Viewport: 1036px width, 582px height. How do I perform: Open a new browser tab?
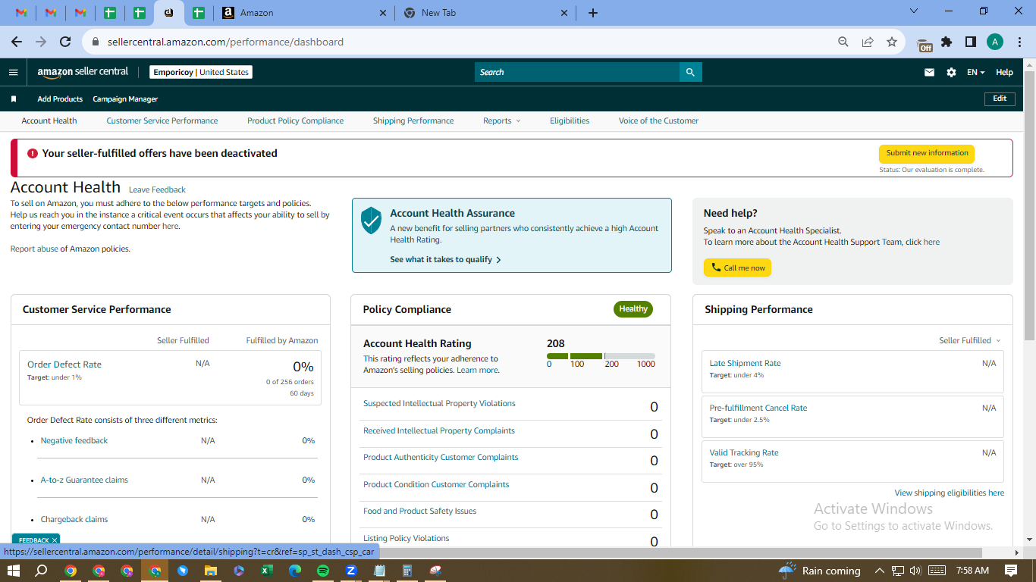(x=593, y=13)
